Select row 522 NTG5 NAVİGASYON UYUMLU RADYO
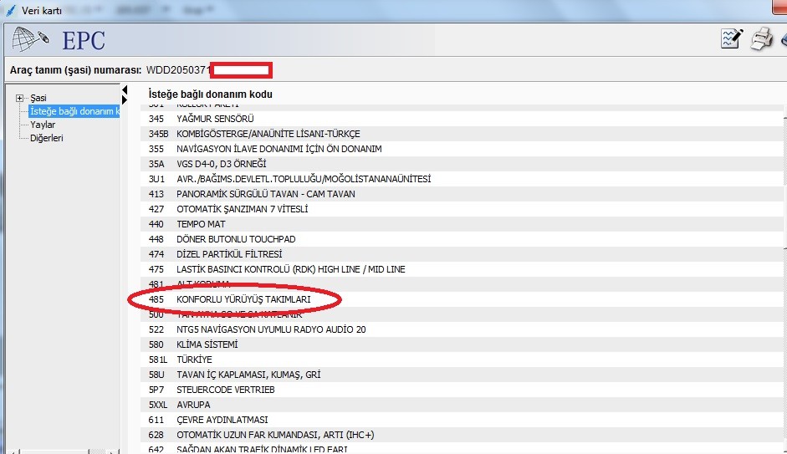 pyautogui.click(x=462, y=329)
